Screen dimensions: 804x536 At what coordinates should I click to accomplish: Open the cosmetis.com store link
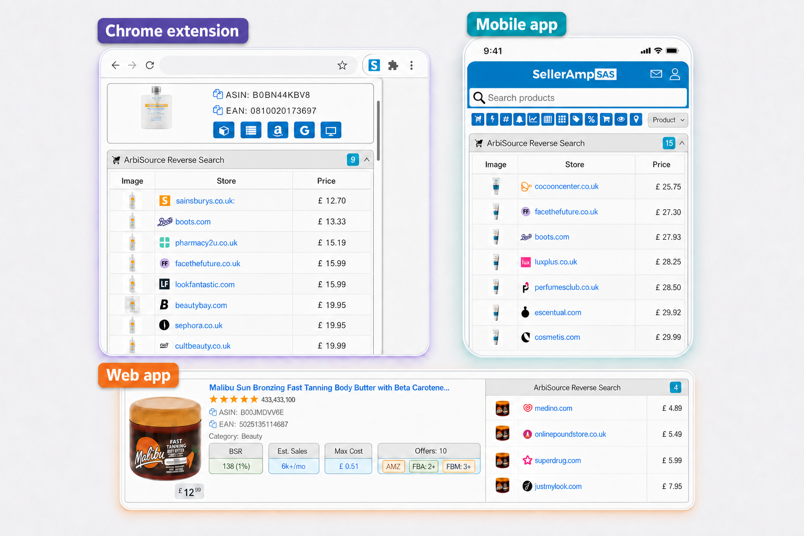pyautogui.click(x=557, y=338)
